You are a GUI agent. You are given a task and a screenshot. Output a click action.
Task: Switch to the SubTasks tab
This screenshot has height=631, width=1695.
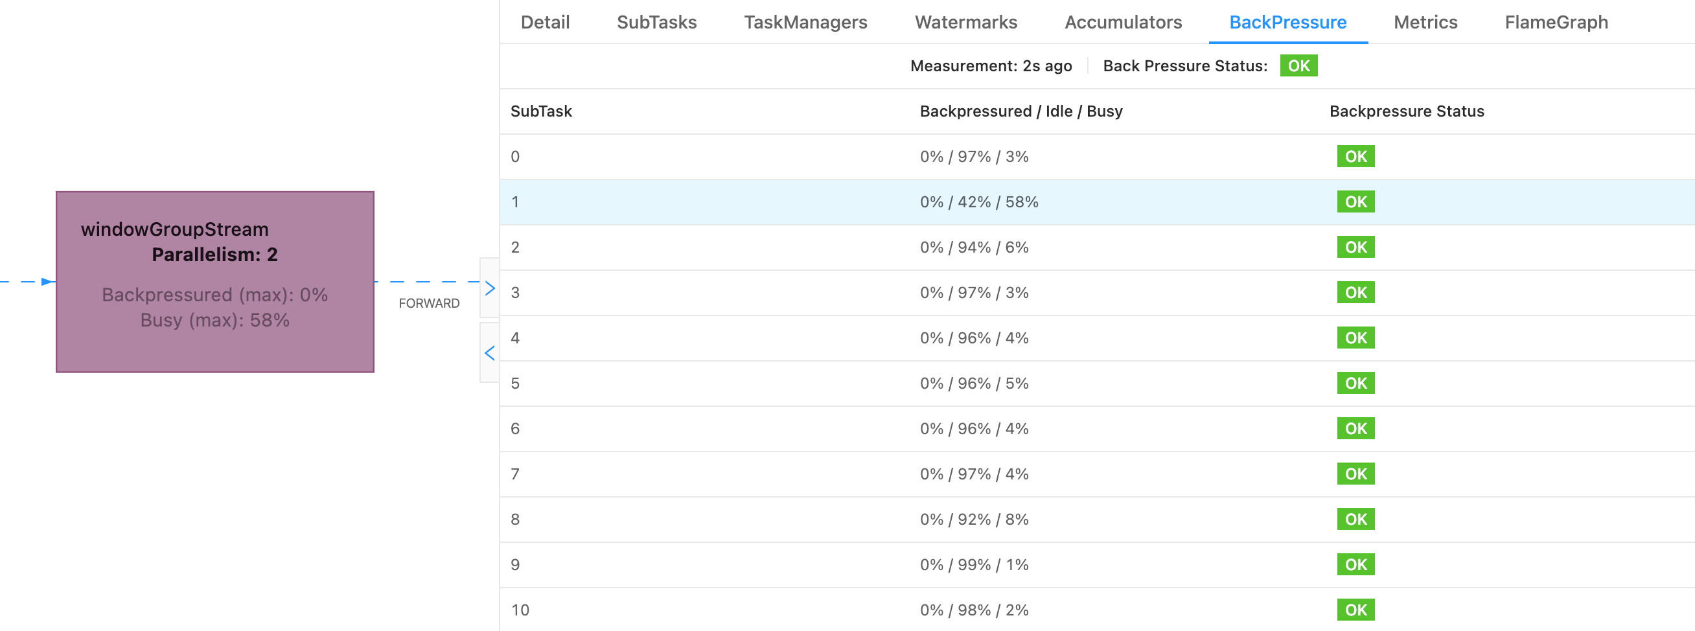click(656, 23)
